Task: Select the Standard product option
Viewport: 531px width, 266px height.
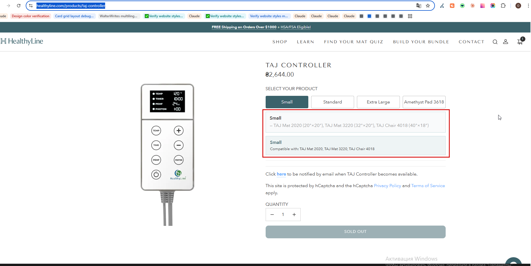Action: point(333,102)
